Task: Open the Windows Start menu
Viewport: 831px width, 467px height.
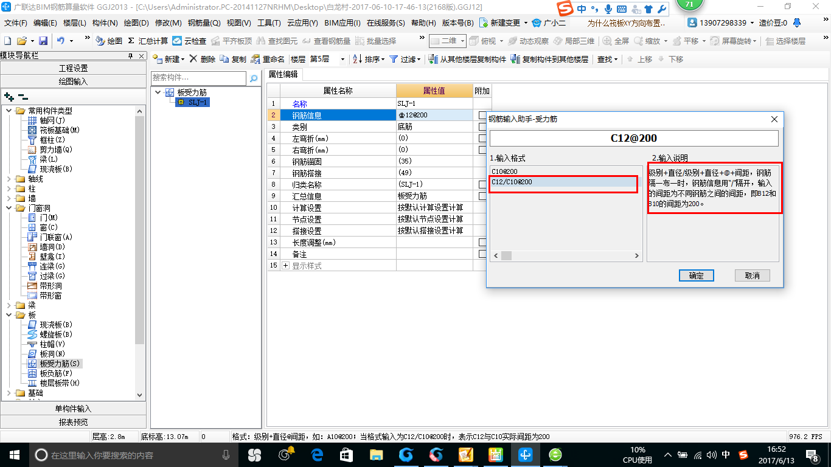Action: [13, 454]
